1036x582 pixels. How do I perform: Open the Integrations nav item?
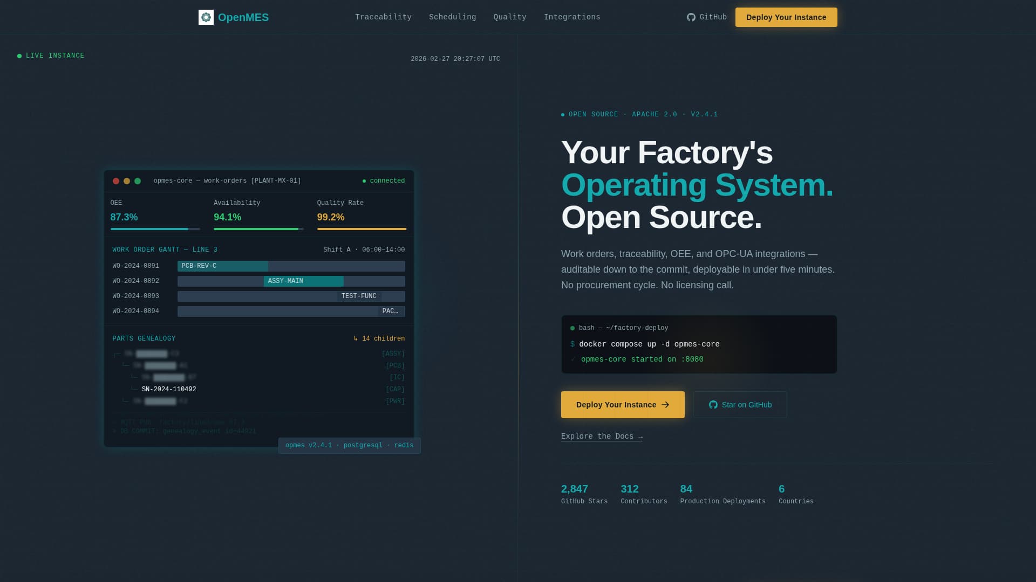(x=572, y=17)
